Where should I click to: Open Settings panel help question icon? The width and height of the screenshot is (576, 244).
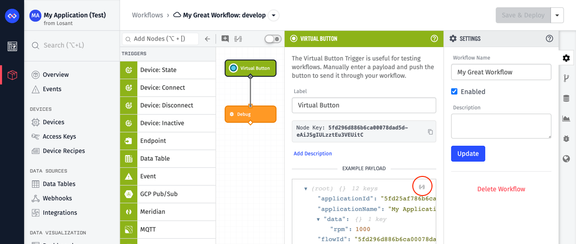[550, 39]
